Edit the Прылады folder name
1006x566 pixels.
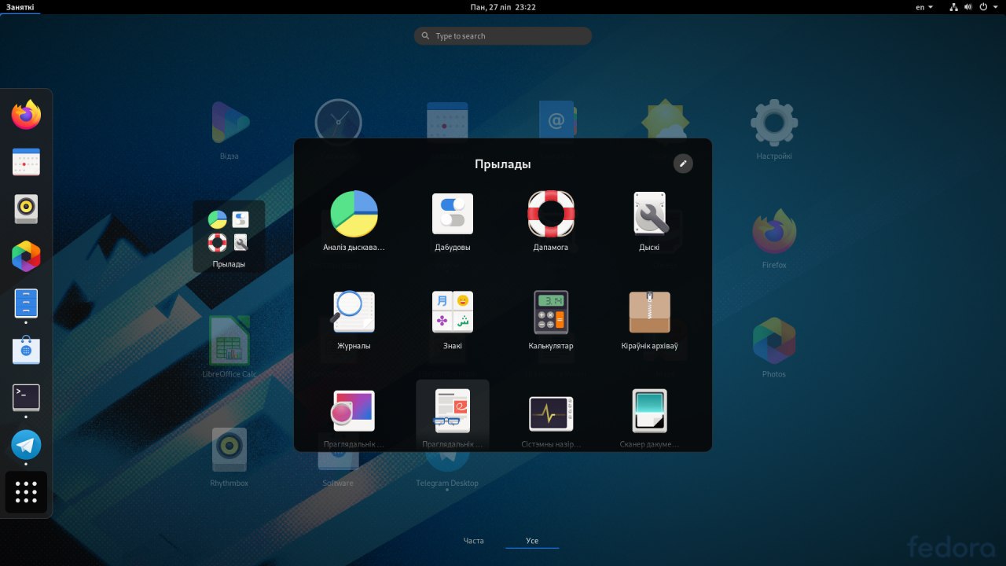[684, 164]
